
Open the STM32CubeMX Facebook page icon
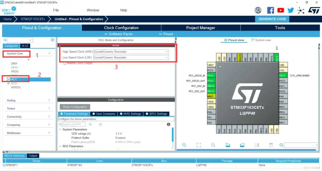pyautogui.click(x=270, y=10)
